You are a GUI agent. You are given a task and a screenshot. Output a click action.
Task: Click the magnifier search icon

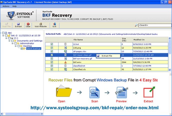point(136,25)
